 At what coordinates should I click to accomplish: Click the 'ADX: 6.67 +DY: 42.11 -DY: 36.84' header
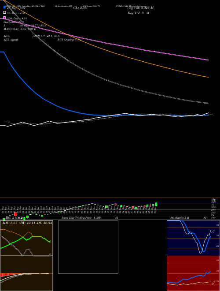27,223
